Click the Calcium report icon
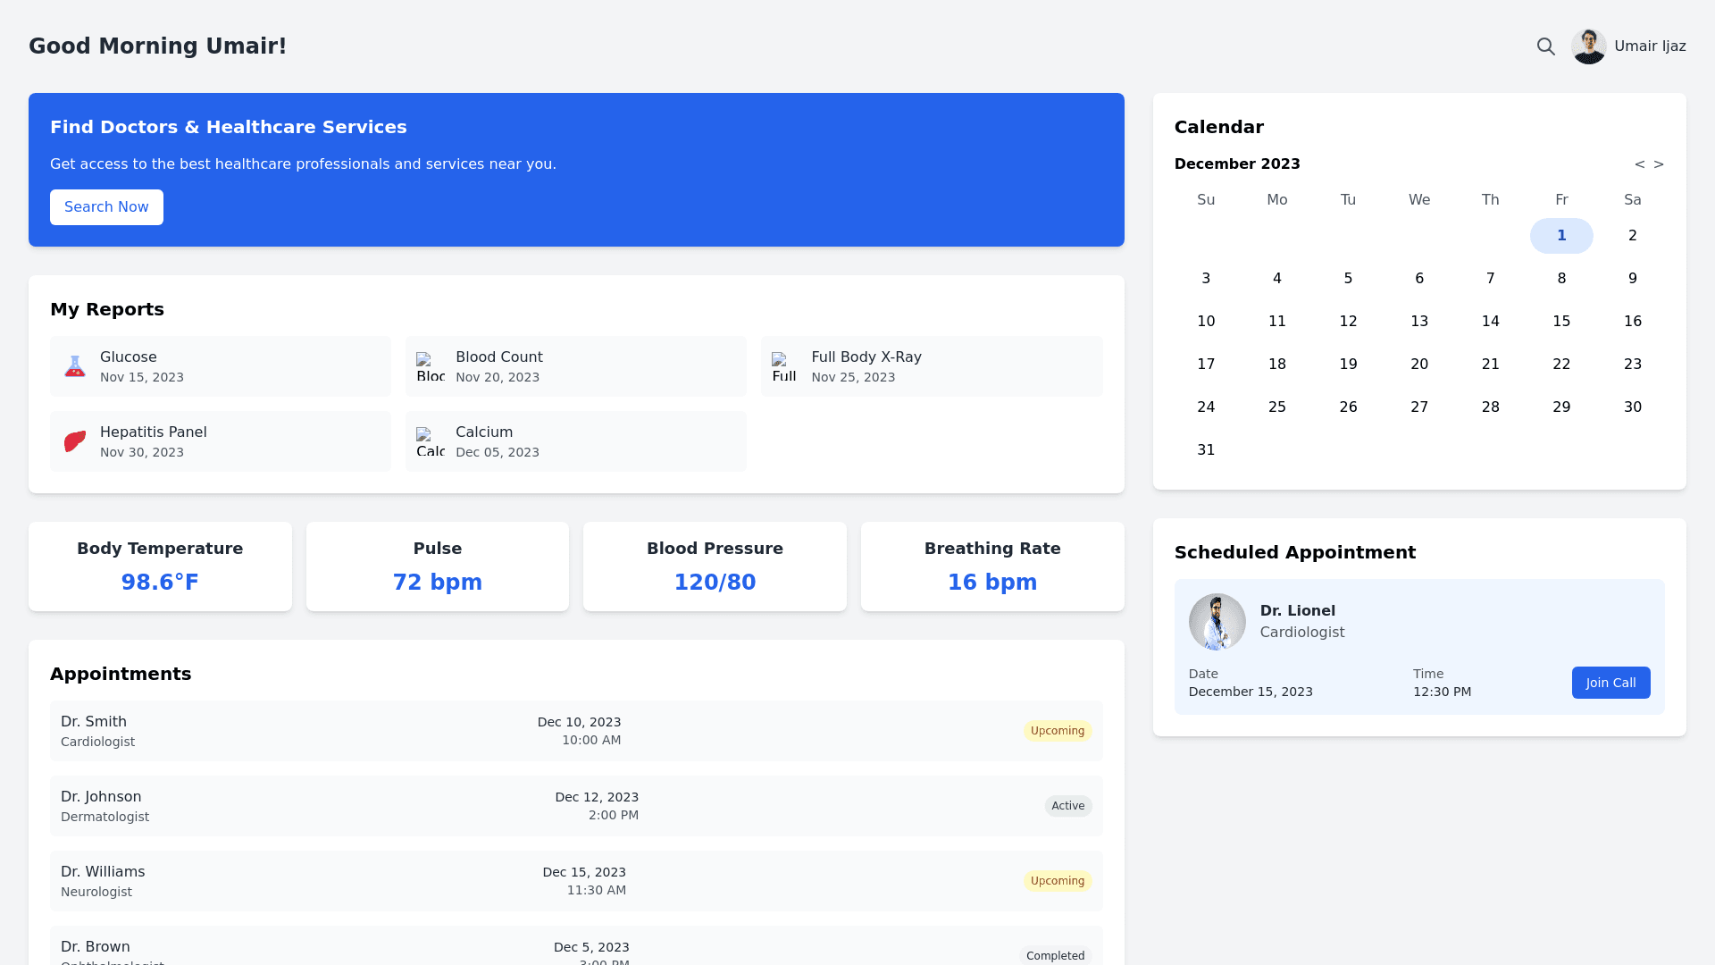Viewport: 1715px width, 965px height. pyautogui.click(x=430, y=441)
